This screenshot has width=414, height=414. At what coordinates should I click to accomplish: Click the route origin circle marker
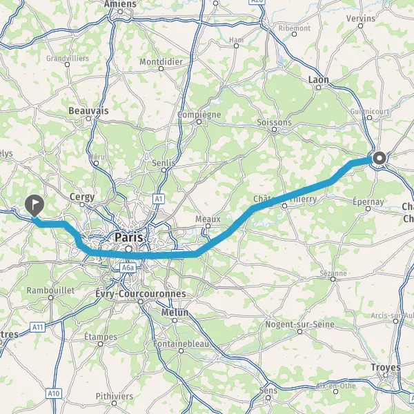coord(379,159)
